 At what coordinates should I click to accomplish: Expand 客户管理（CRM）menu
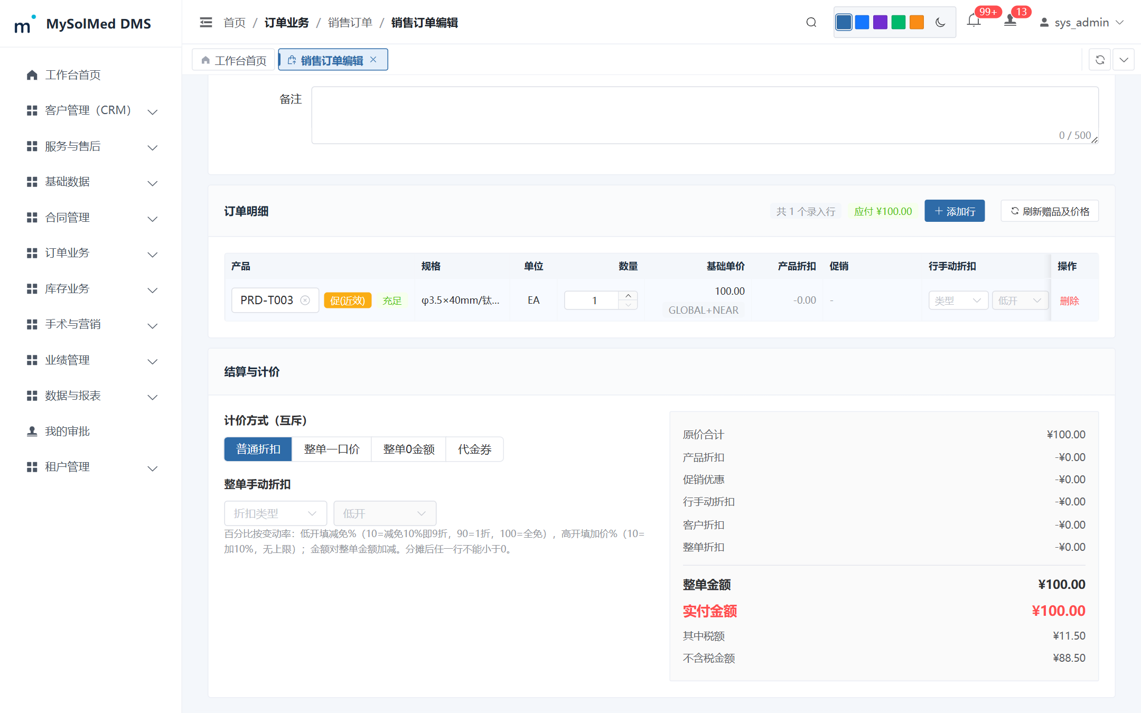(x=91, y=110)
